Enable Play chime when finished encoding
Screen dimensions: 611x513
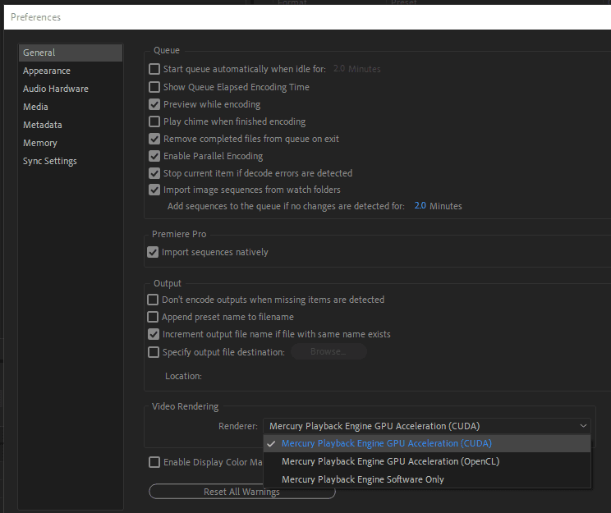pos(154,121)
